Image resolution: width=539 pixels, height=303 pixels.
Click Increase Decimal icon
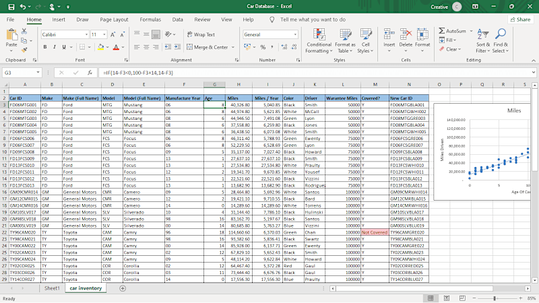284,47
